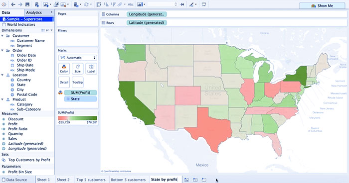349x183 pixels.
Task: Open the Automatic mark type dropdown
Action: coord(77,58)
